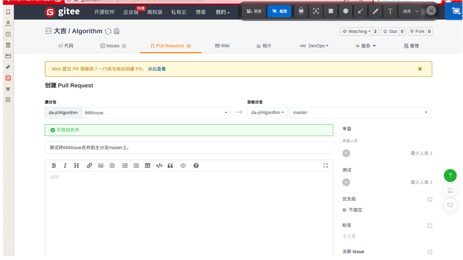Click the green help question button

(x=450, y=176)
